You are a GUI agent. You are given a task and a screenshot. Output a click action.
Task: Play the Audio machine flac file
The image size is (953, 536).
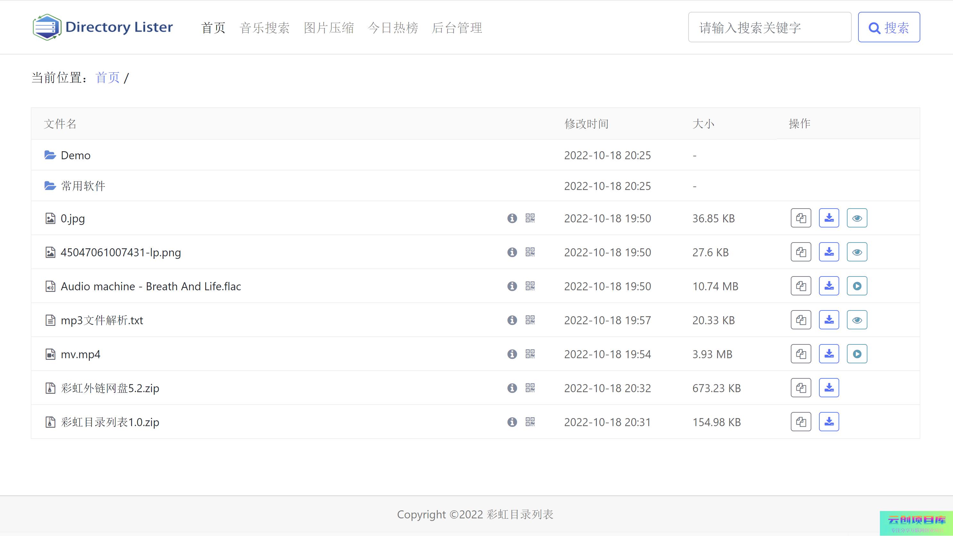point(857,286)
